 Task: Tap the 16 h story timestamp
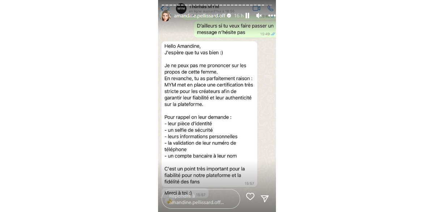(x=239, y=16)
